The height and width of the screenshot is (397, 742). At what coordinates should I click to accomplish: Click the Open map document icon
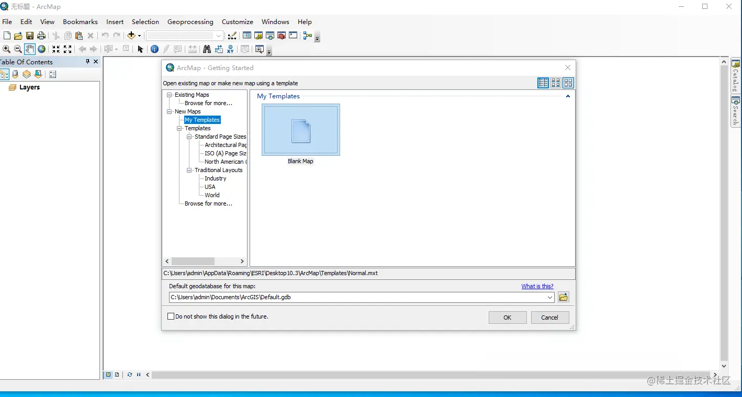tap(18, 36)
